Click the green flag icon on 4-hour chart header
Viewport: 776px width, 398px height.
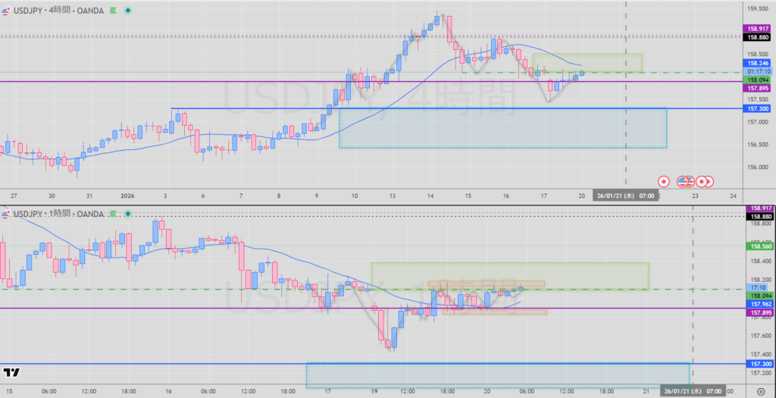(111, 11)
